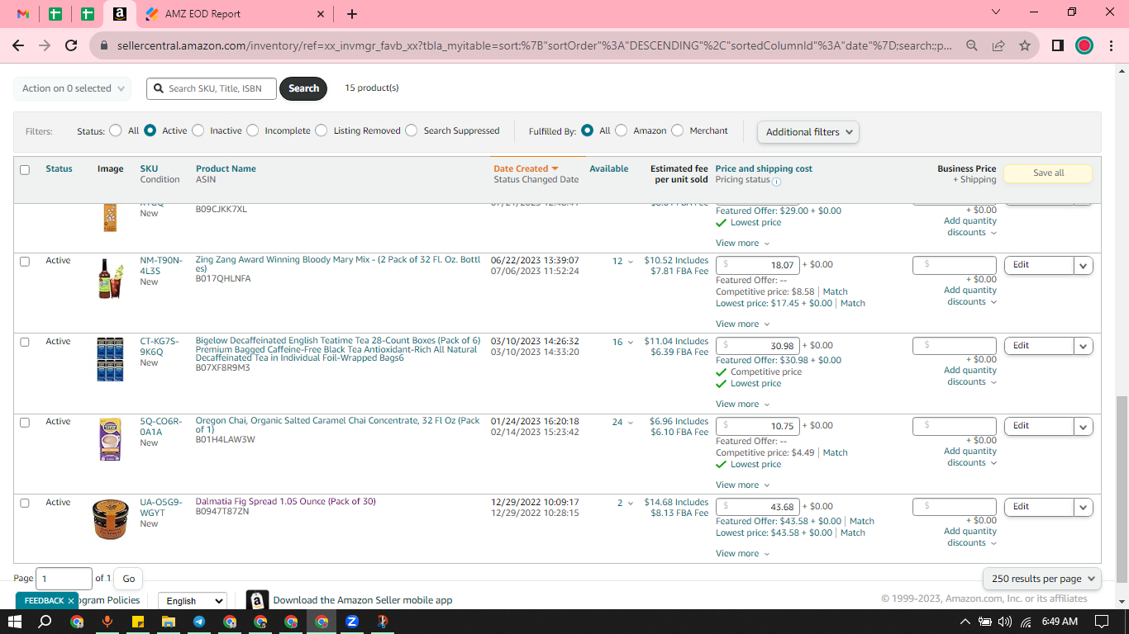The width and height of the screenshot is (1129, 634).
Task: Reload the Seller Central page
Action: click(71, 46)
